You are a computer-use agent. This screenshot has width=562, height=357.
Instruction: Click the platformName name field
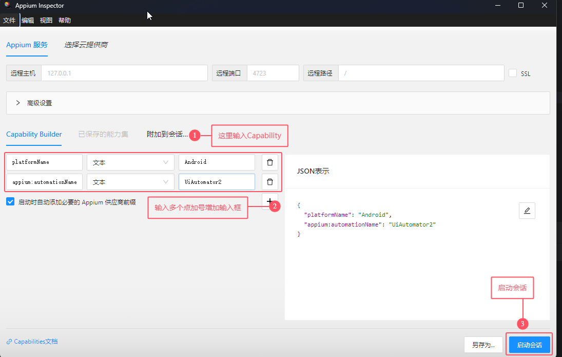tap(45, 162)
